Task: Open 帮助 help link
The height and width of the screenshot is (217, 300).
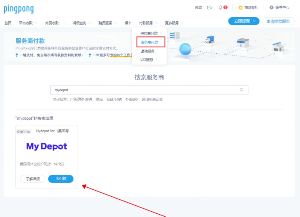Action: coord(198,8)
